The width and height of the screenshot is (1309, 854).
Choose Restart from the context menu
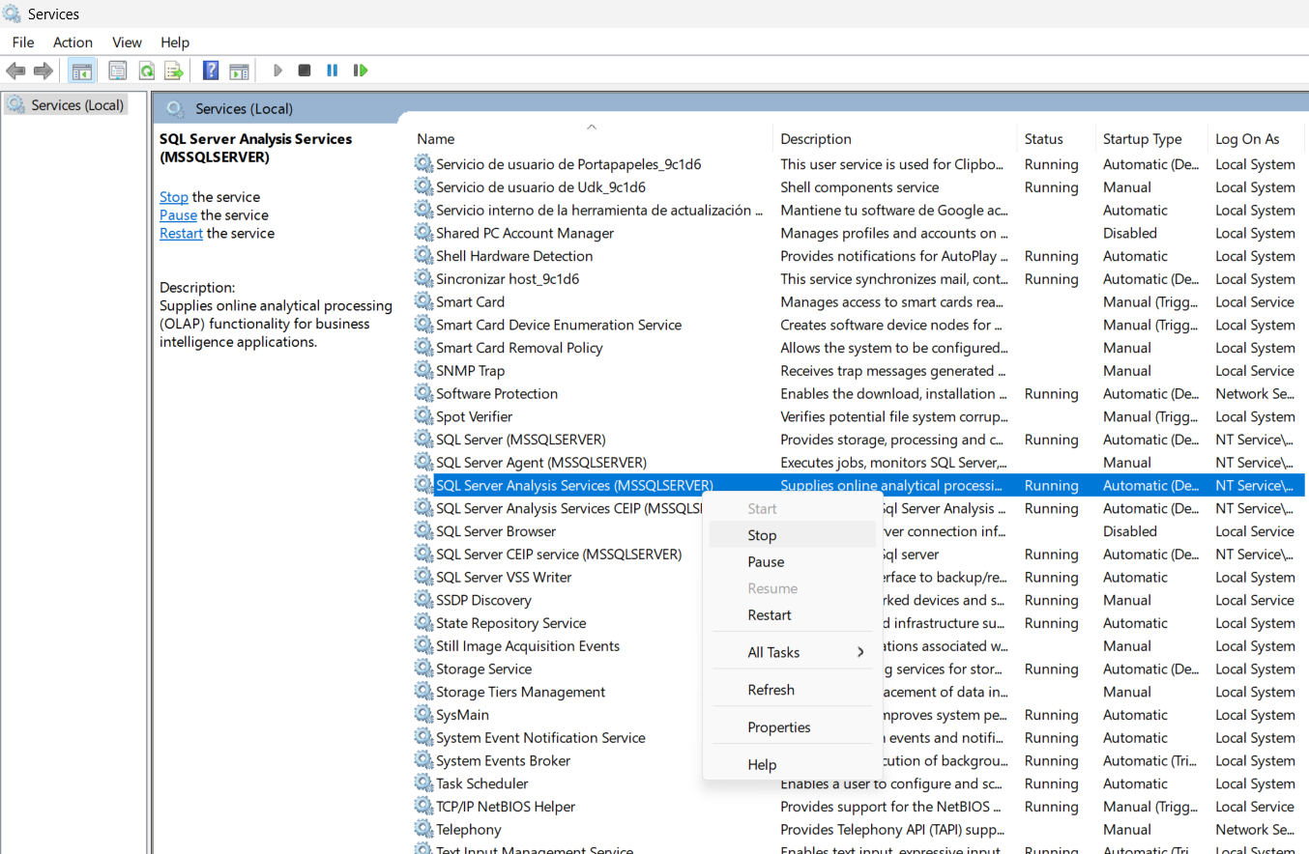[792, 614]
